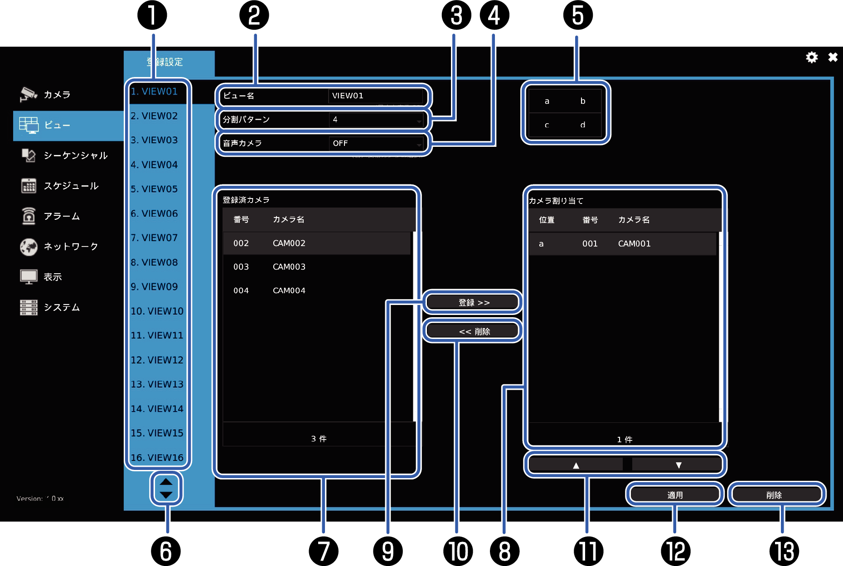Viewport: 843px width, 566px height.
Task: Select camera row 004 CAM004
Action: [x=317, y=290]
